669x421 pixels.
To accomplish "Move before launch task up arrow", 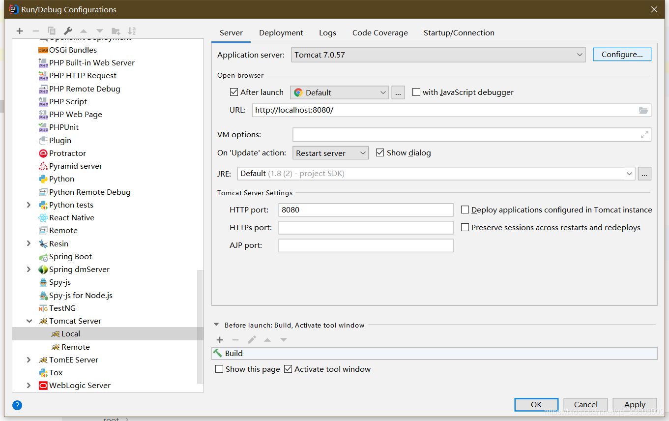I will (x=267, y=340).
